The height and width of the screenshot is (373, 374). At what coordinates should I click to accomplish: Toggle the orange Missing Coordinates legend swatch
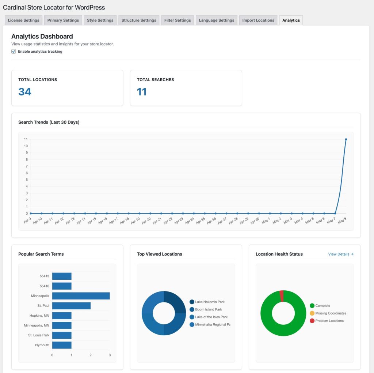(x=312, y=313)
